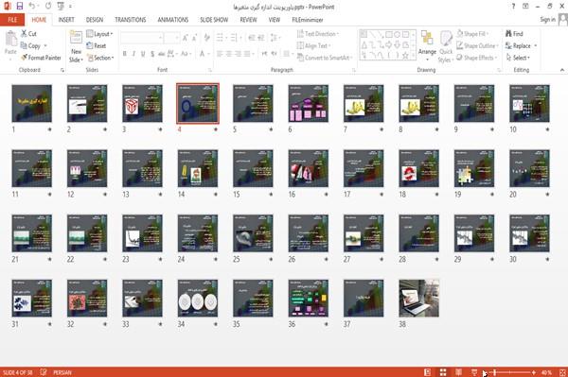Select slide 38 thumbnail with laptop image
568x377 pixels.
[418, 299]
